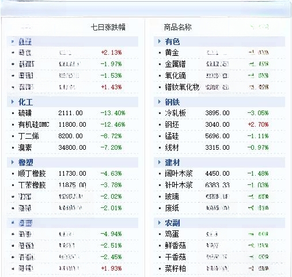Open the 冷轧板 steel entry
Screen dimensions: 292x277
[175, 113]
